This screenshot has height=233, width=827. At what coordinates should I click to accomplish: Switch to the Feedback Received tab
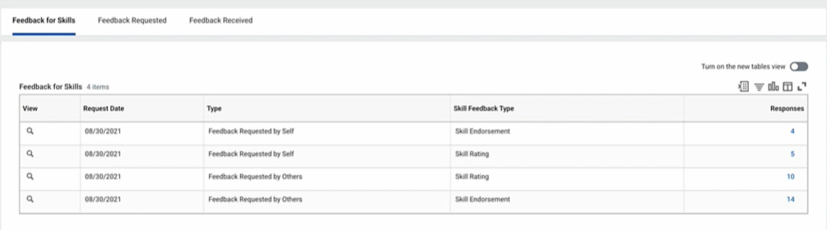pos(221,20)
